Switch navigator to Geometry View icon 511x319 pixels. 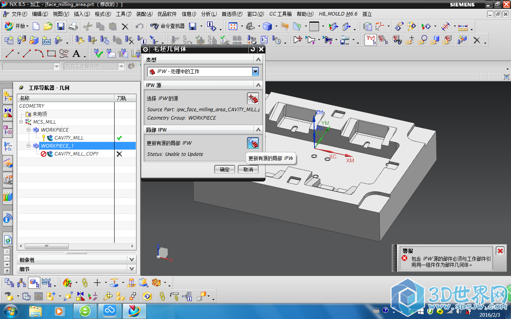pos(34,283)
